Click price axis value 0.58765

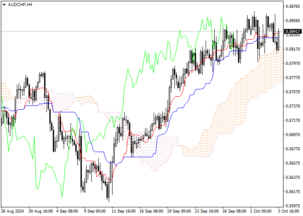[x=293, y=6]
